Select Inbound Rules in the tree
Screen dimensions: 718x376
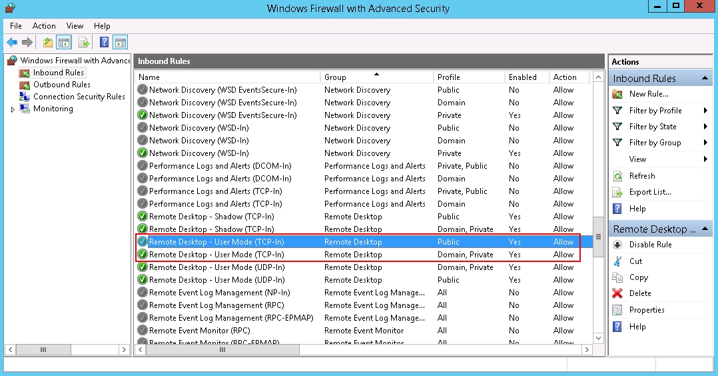tap(58, 73)
